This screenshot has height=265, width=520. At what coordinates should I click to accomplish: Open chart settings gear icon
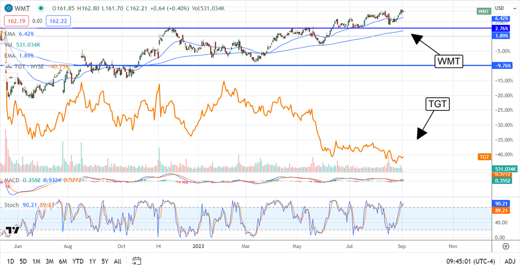pos(505,245)
